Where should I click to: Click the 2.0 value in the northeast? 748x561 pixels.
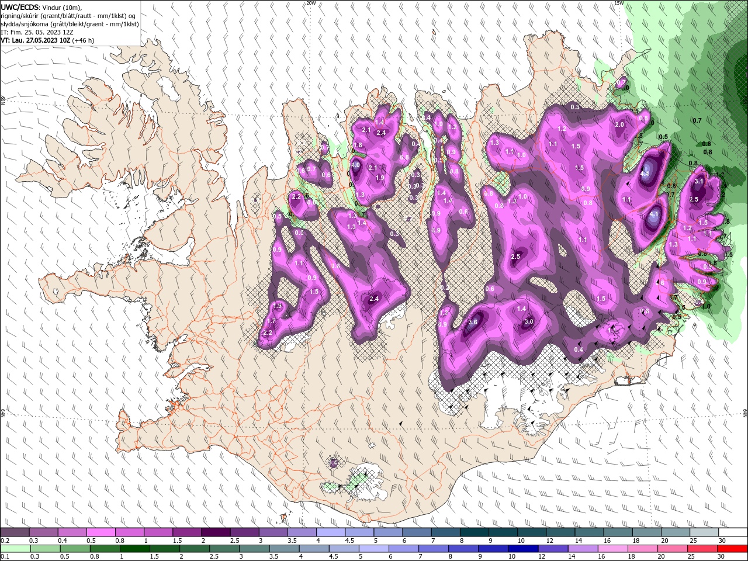(620, 124)
